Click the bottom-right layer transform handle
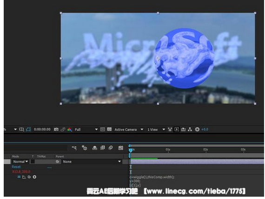Viewport: 265px width, 199px height. pyautogui.click(x=255, y=104)
